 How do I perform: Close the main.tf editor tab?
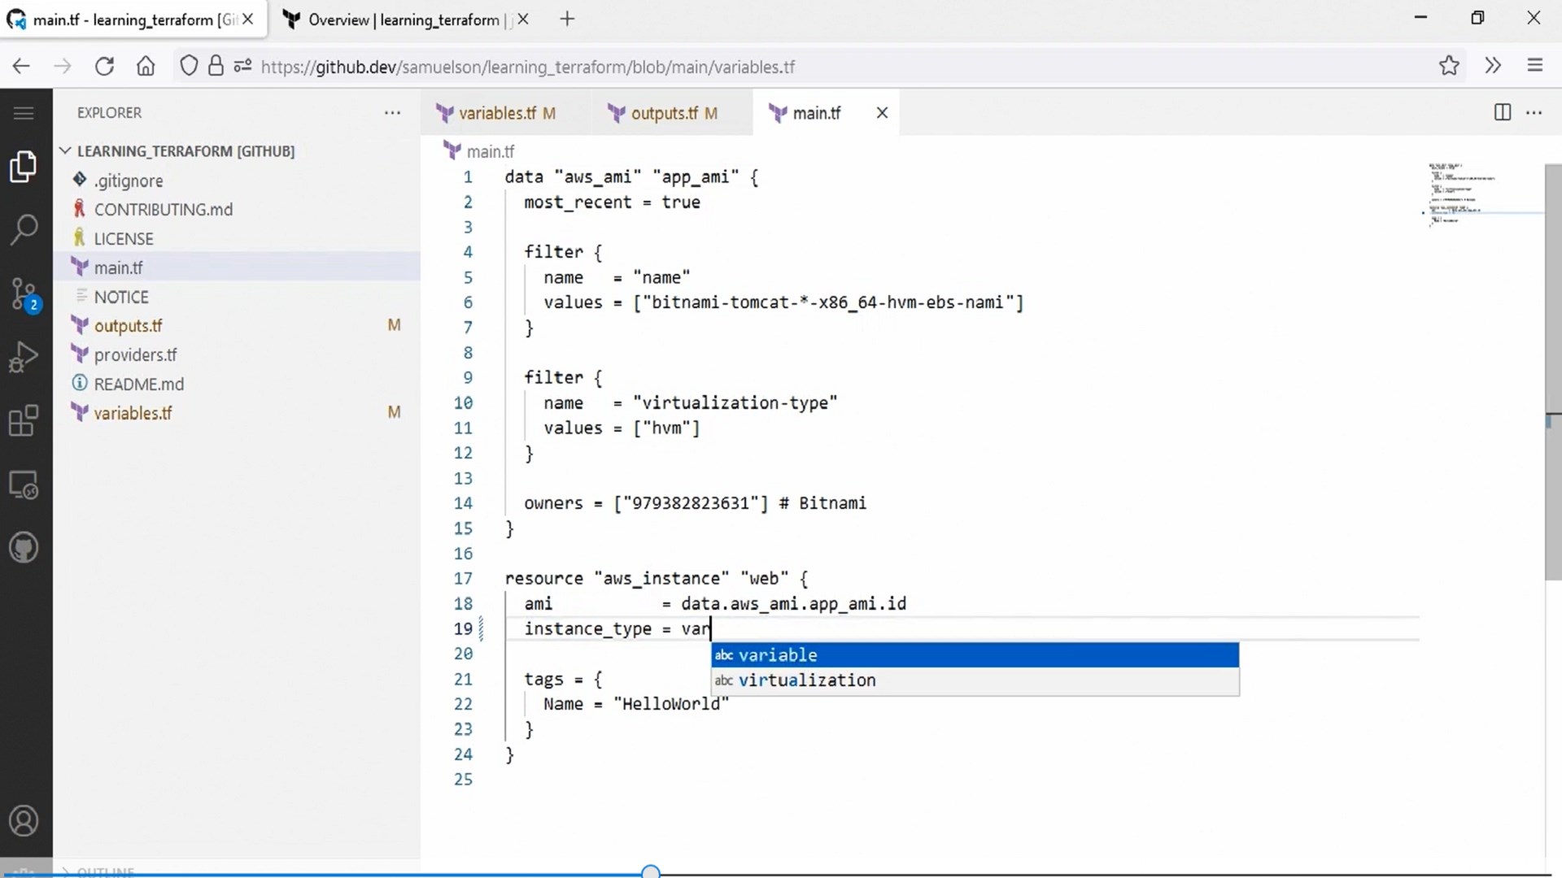pyautogui.click(x=882, y=113)
